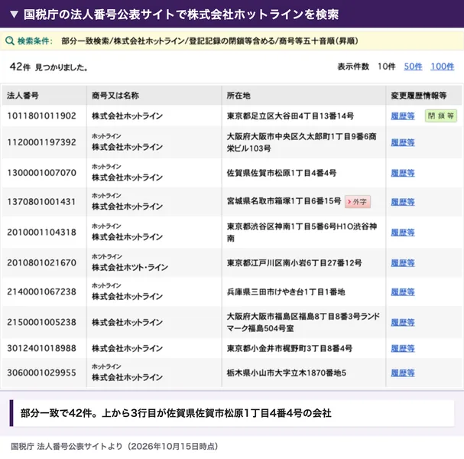Open 履歴等 for corporate number 2150001005238

tap(403, 322)
